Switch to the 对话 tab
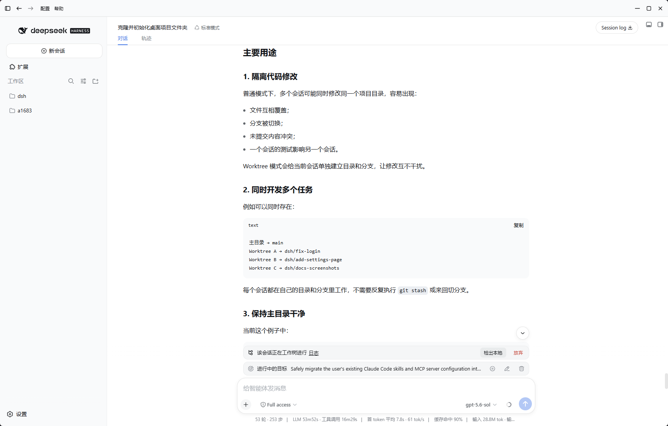Image resolution: width=668 pixels, height=426 pixels. (x=123, y=38)
